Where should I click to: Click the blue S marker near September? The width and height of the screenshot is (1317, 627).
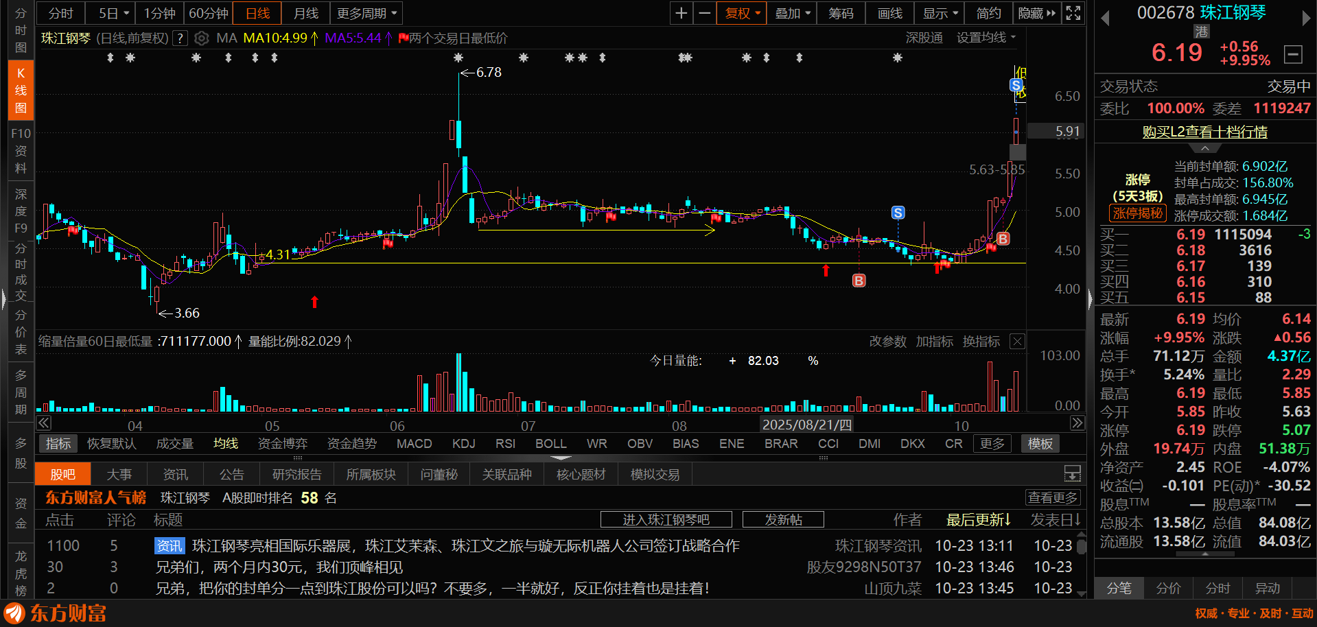coord(898,213)
